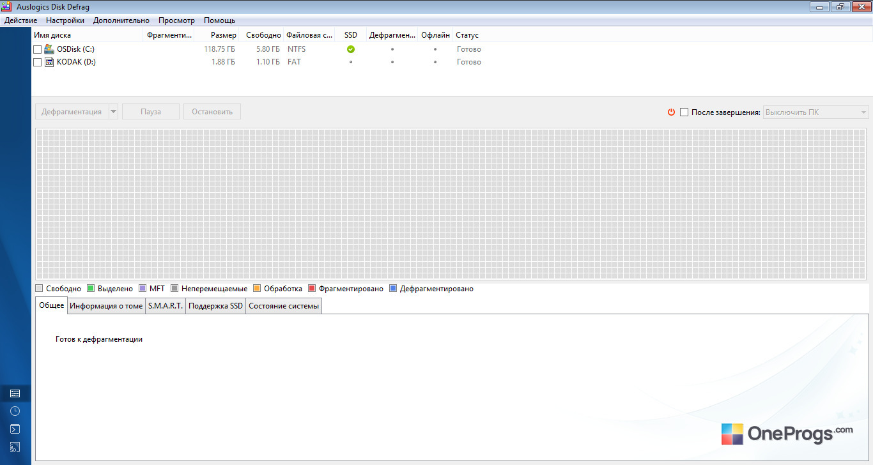Open the Выключить ПК dropdown
This screenshot has width=873, height=465.
tap(816, 112)
